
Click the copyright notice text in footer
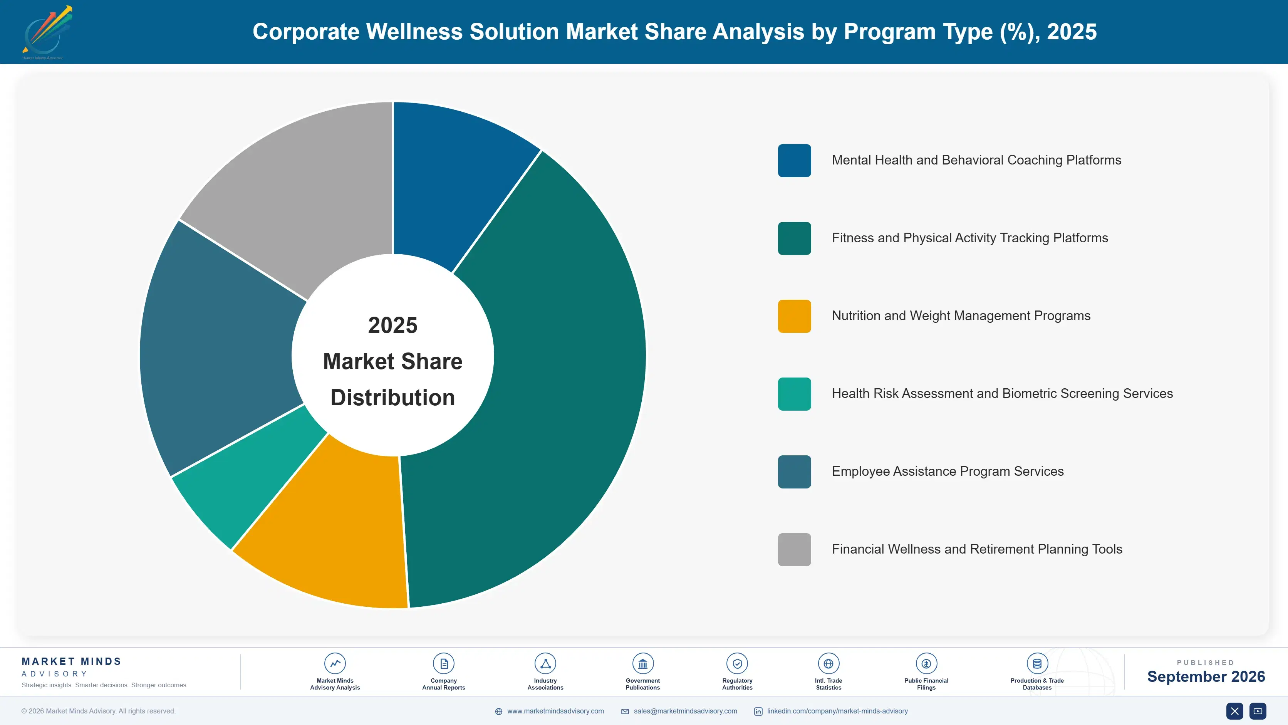coord(99,711)
